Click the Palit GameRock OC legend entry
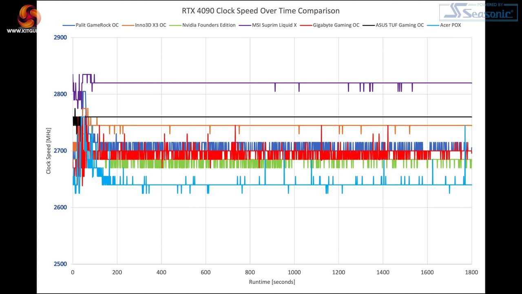The width and height of the screenshot is (522, 294). pyautogui.click(x=91, y=25)
